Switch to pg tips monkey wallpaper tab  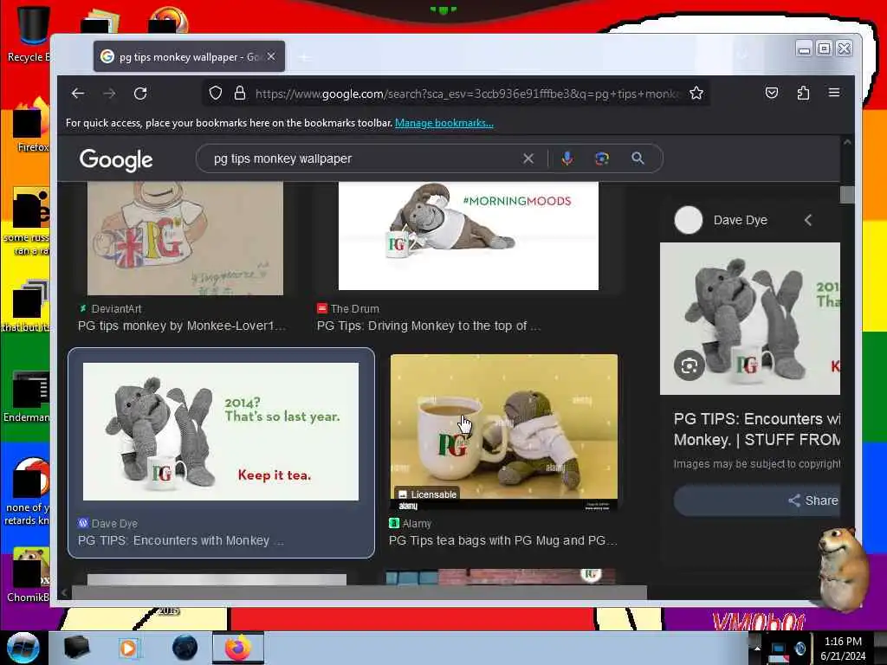[x=189, y=56]
